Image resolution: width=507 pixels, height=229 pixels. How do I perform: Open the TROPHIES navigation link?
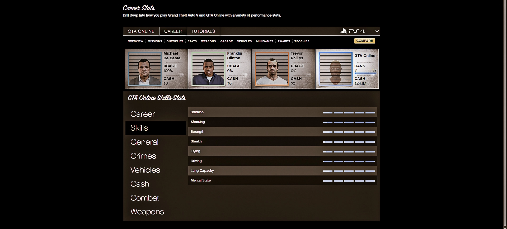pos(302,41)
